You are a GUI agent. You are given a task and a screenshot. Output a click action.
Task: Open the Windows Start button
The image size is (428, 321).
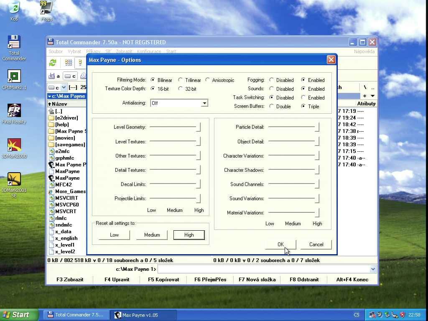[19, 315]
